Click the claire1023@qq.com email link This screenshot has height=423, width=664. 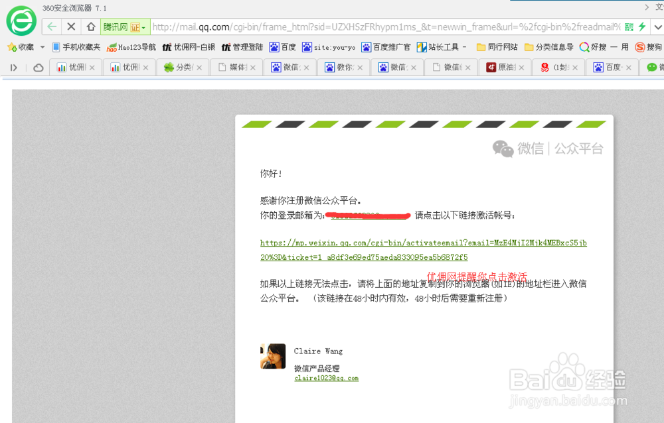pyautogui.click(x=327, y=378)
